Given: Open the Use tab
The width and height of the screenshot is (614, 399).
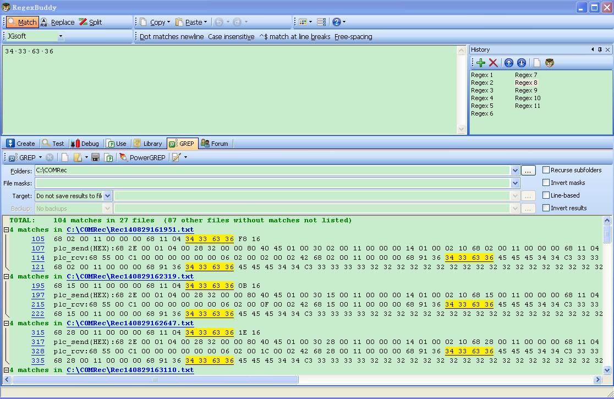Looking at the screenshot, I should tap(117, 144).
